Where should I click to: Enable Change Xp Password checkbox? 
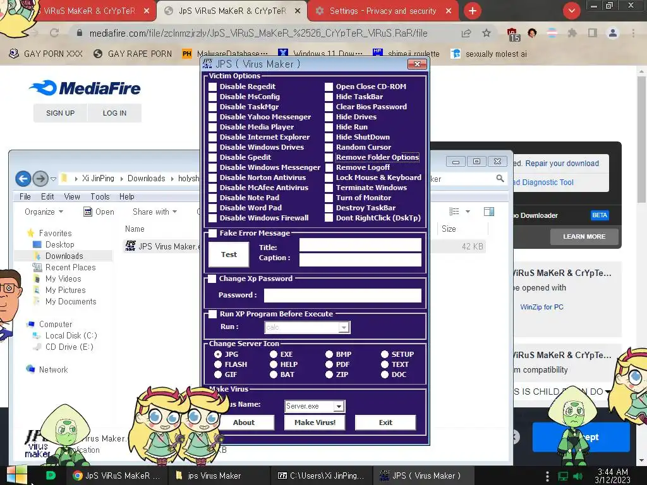tap(212, 278)
